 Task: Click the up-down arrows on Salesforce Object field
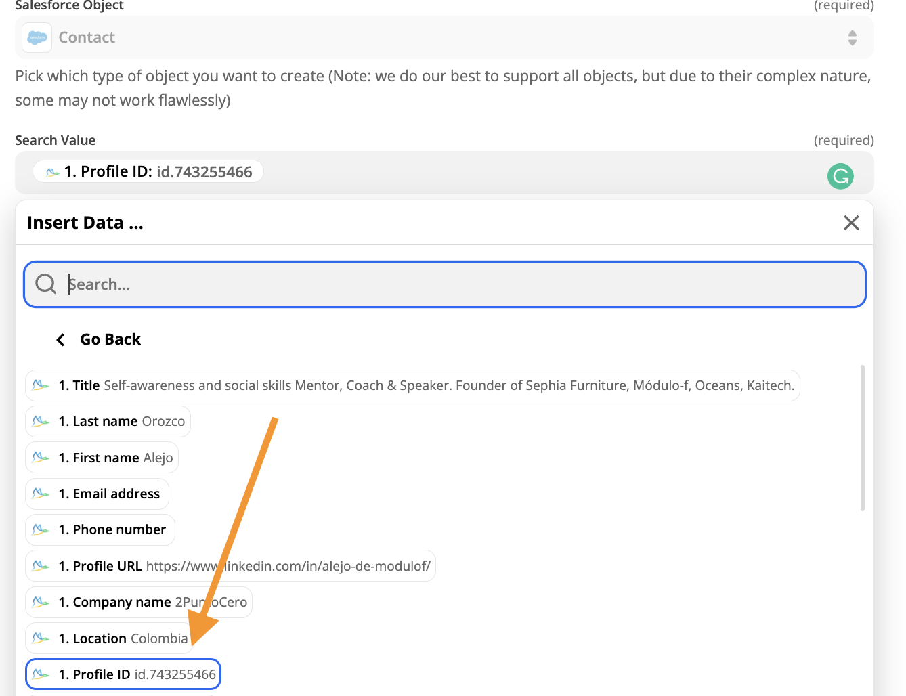click(853, 38)
